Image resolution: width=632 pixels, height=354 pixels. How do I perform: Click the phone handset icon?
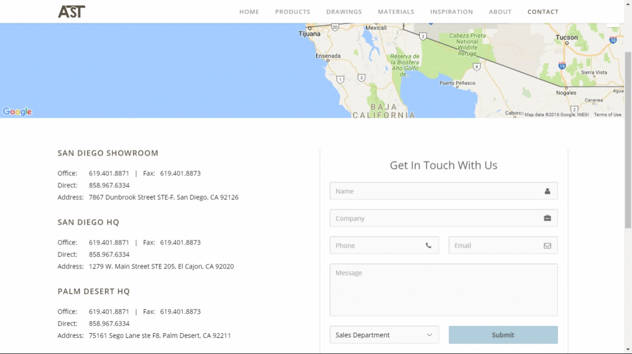[x=428, y=246]
